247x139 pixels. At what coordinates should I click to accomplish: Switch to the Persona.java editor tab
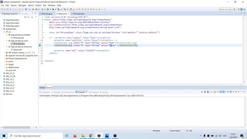(x=47, y=14)
